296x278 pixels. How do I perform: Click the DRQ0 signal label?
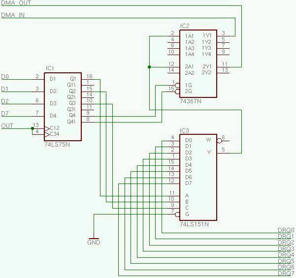[286, 230]
